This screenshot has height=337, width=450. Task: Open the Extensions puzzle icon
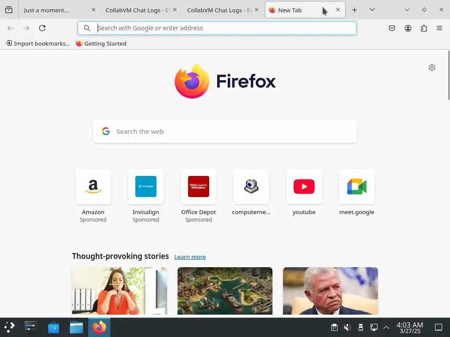[424, 28]
